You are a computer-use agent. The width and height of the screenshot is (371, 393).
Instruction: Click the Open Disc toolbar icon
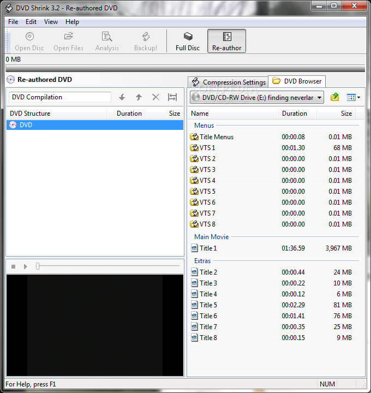coord(29,37)
